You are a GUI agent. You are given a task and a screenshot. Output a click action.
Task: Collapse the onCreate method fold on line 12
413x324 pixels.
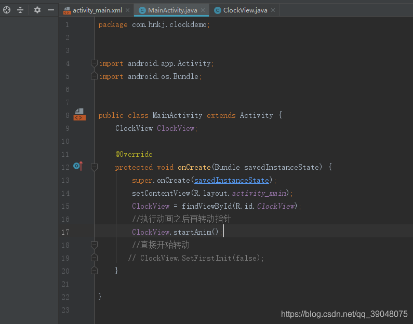(94, 167)
